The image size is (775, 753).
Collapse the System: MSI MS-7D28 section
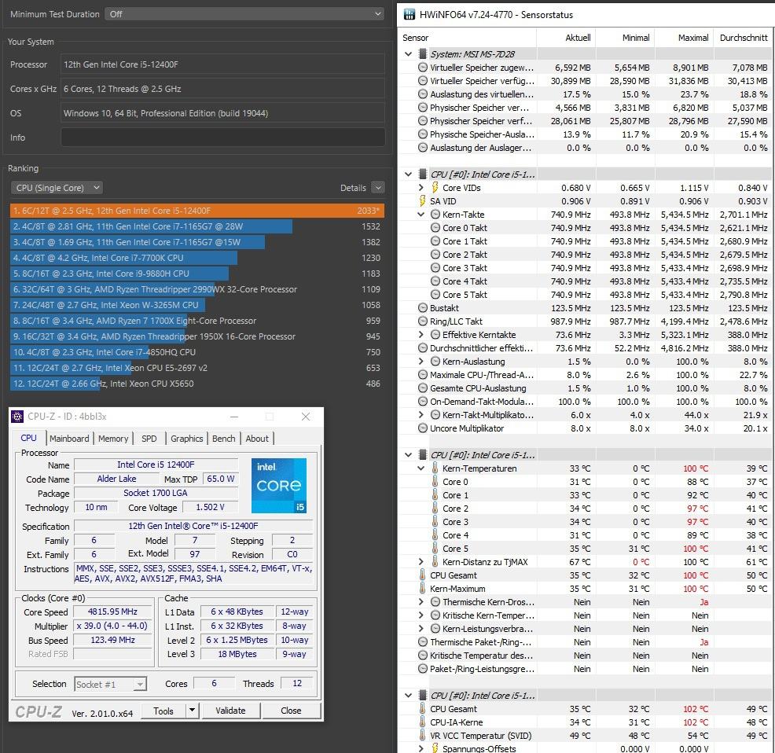coord(408,54)
